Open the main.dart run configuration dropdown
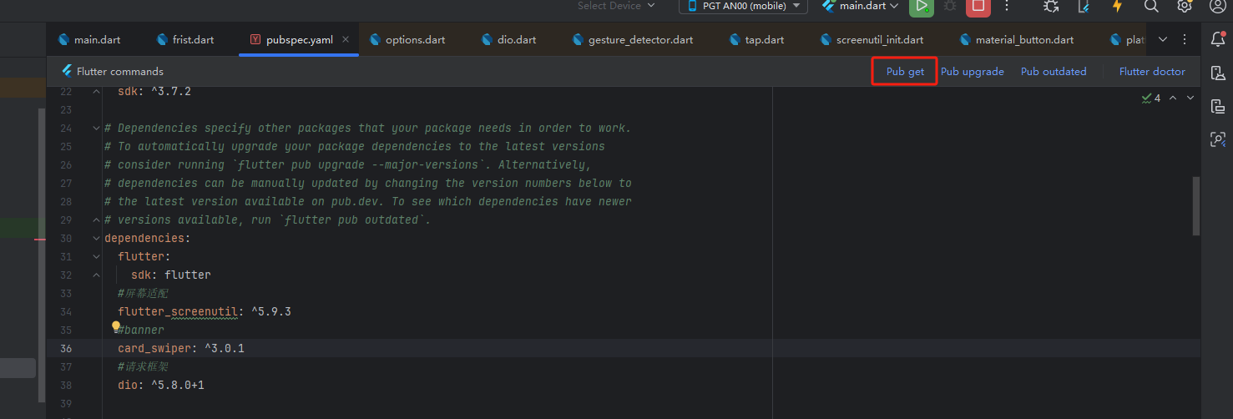Image resolution: width=1233 pixels, height=419 pixels. tap(860, 6)
